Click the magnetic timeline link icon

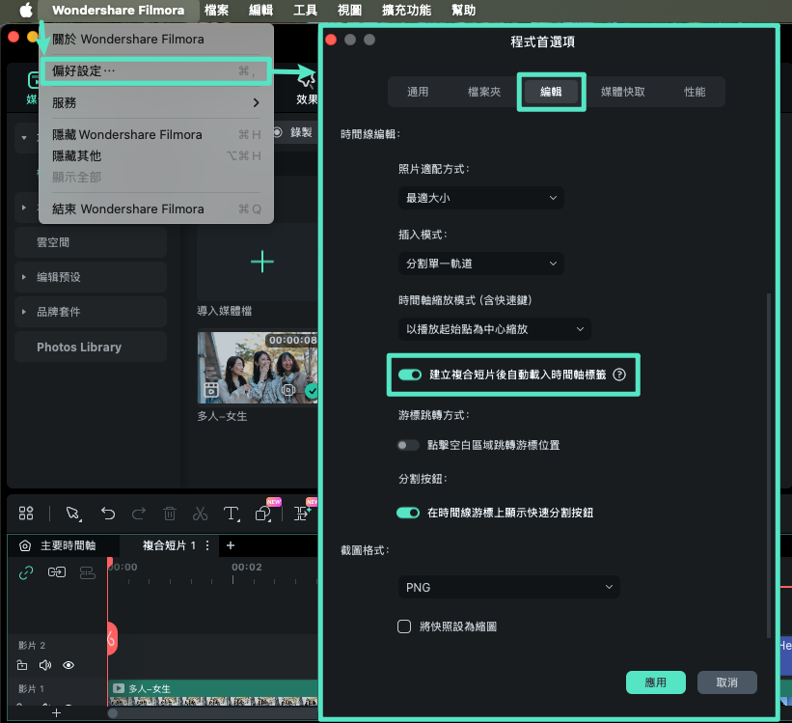[x=25, y=572]
